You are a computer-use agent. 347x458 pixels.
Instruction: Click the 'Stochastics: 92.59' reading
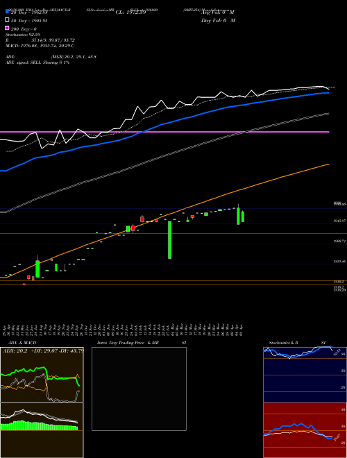(x=23, y=35)
